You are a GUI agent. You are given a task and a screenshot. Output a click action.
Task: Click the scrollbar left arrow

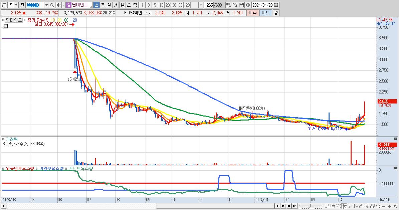tap(3, 206)
